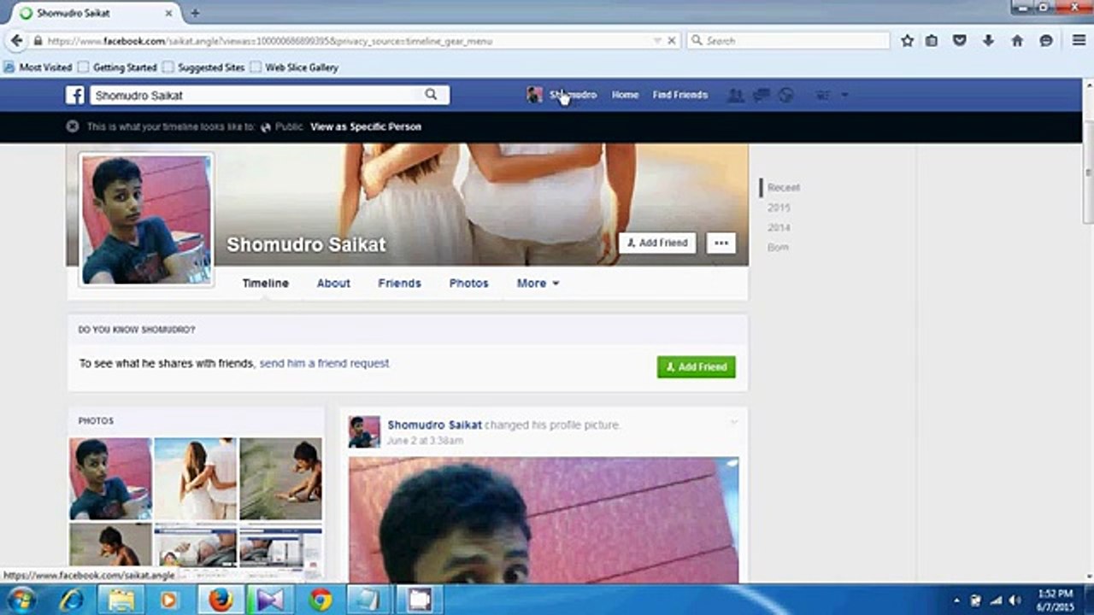Expand the More tab dropdown

point(538,283)
